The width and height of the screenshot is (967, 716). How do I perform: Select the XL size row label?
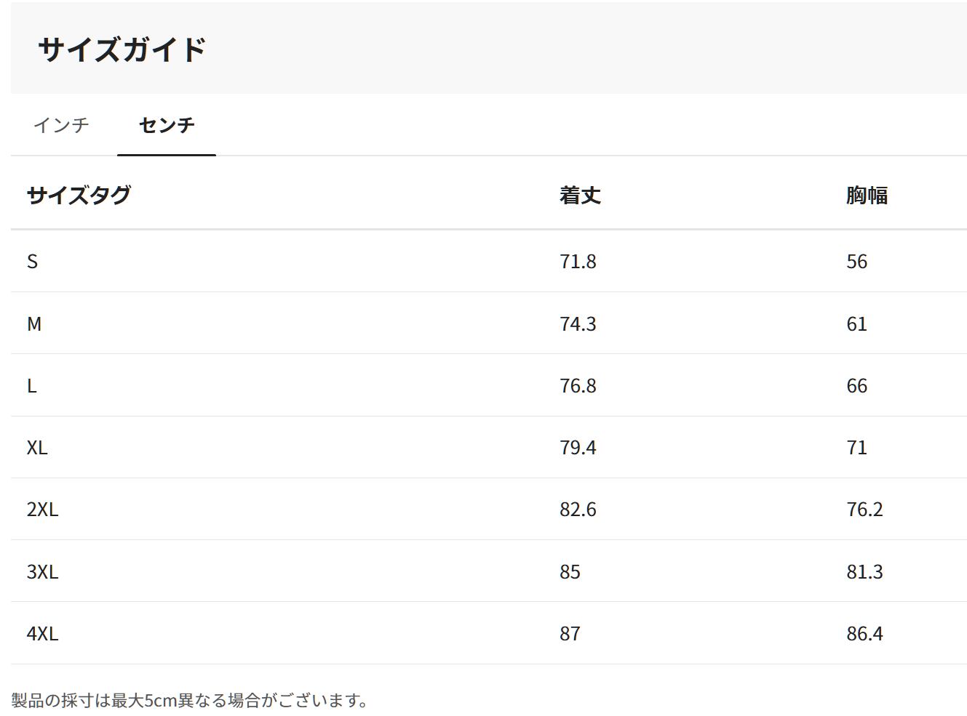[x=37, y=448]
